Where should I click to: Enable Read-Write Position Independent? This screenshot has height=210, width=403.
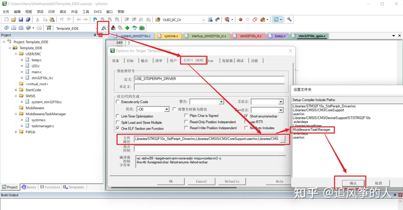point(186,128)
